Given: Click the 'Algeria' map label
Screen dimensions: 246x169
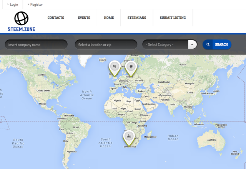Looking at the screenshot, I should pos(117,100).
